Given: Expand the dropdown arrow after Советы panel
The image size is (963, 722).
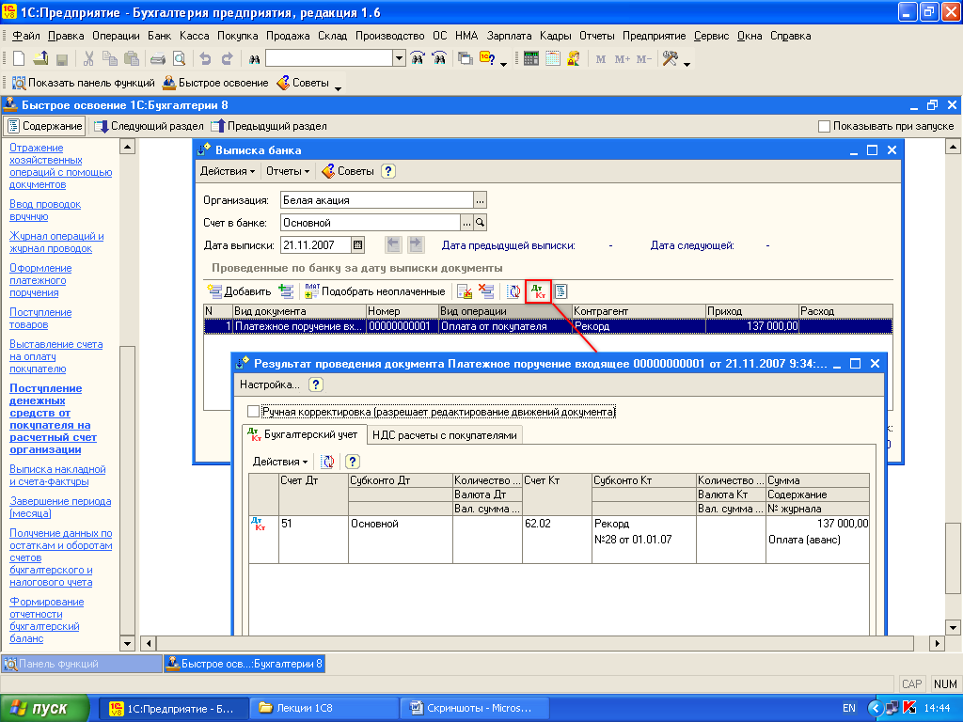Looking at the screenshot, I should click(338, 87).
